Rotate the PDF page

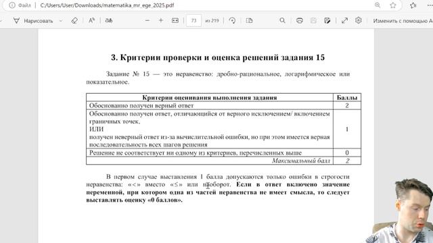pos(232,21)
